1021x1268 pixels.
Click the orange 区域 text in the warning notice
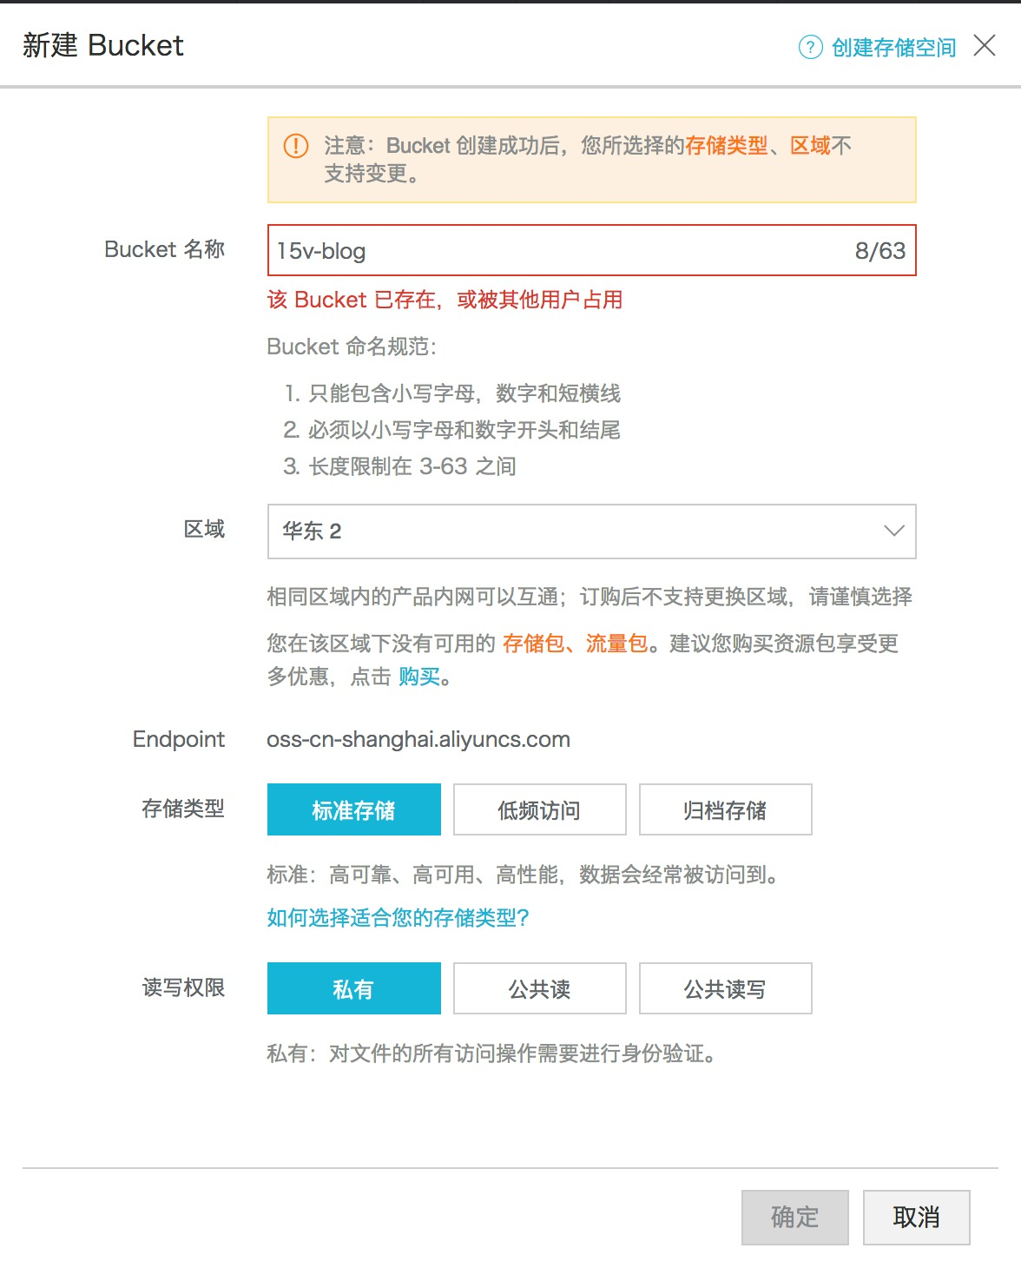pos(810,146)
